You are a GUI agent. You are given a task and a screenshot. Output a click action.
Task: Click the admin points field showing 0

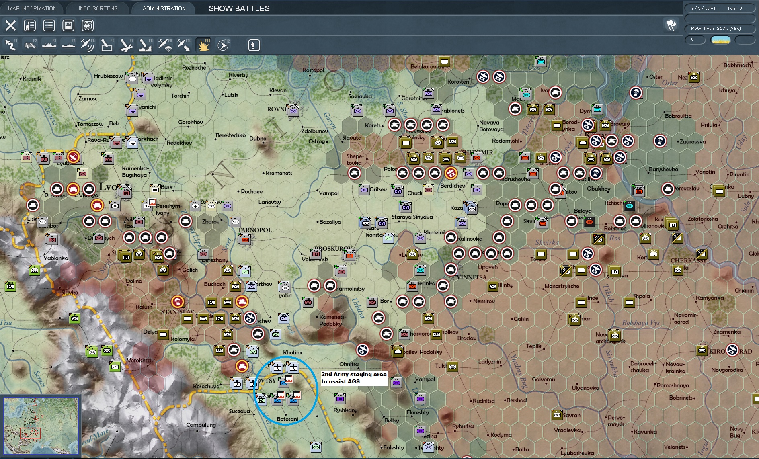(695, 39)
